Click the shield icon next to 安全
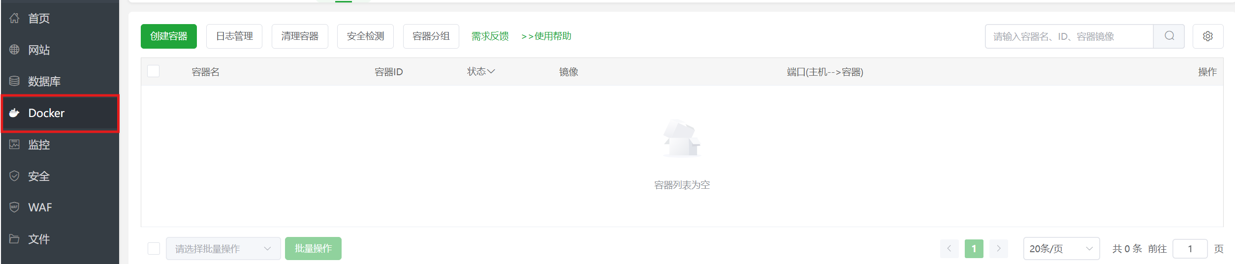 [x=14, y=176]
